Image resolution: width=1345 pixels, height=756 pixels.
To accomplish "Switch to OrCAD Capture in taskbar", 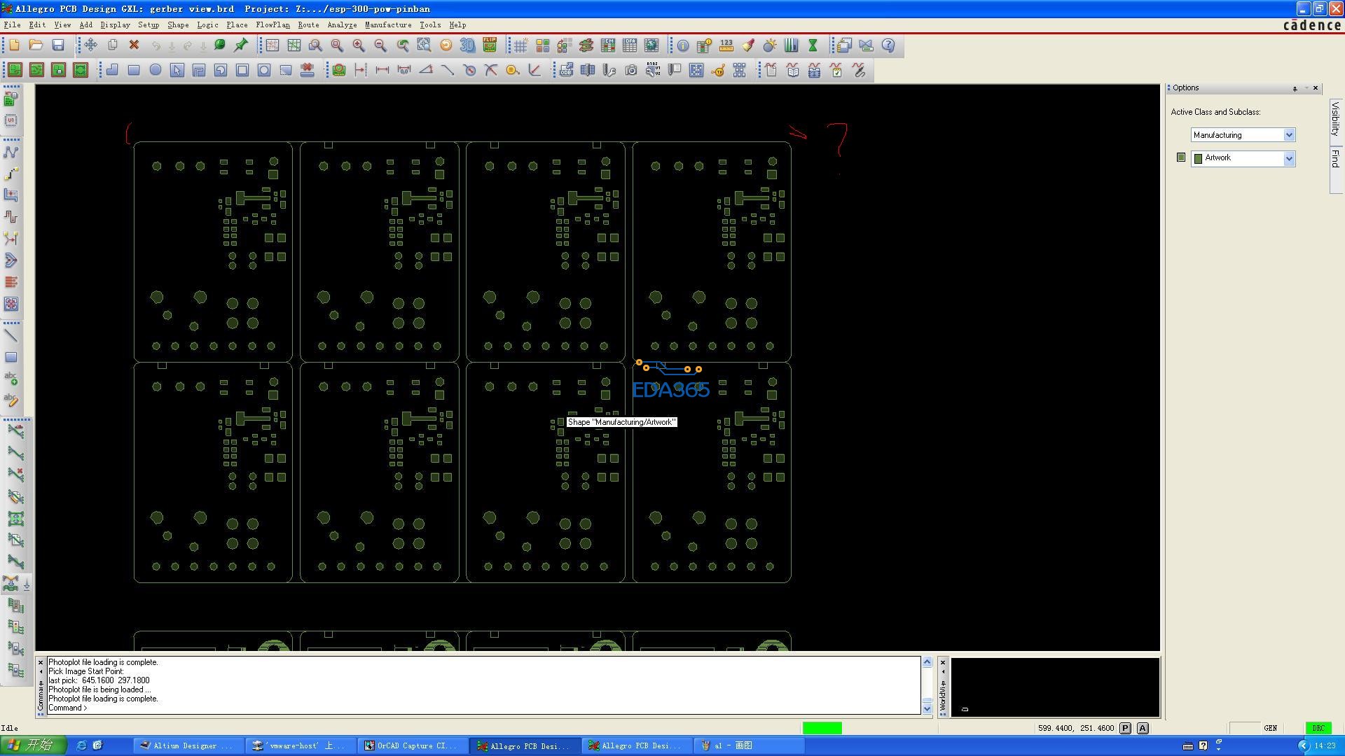I will 411,745.
